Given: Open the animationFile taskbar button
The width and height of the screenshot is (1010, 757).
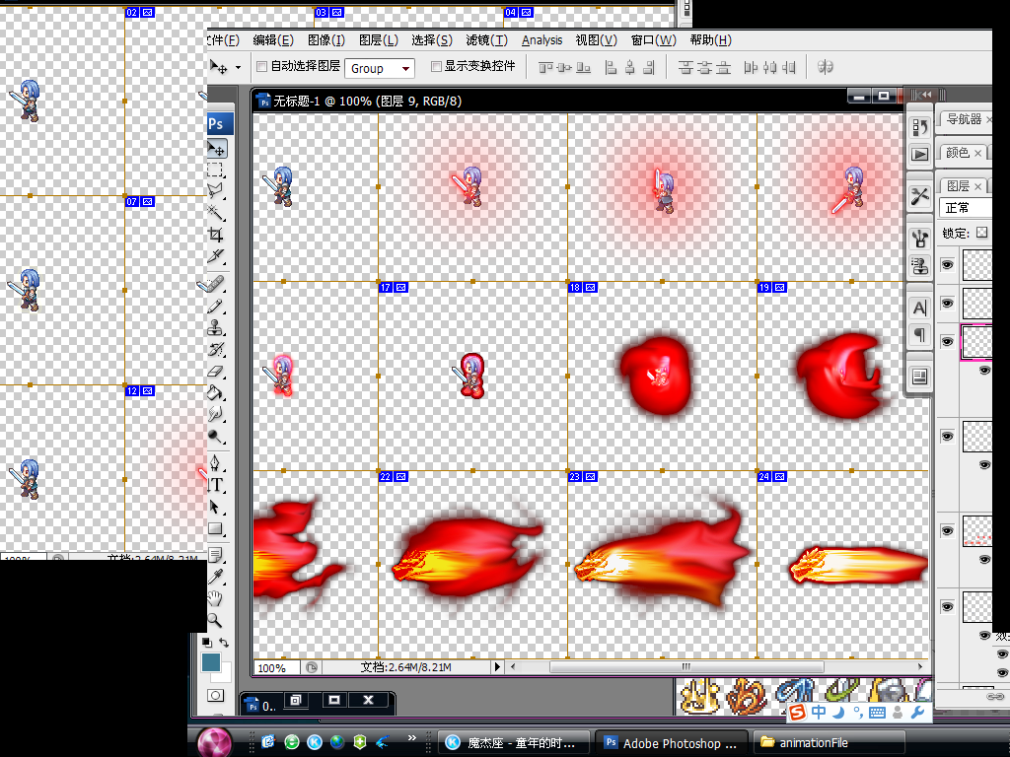Looking at the screenshot, I should coord(829,743).
